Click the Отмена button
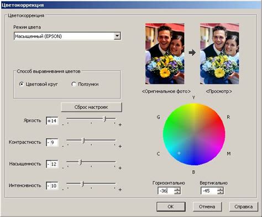Image resolution: width=262 pixels, height=217 pixels. pos(207,207)
